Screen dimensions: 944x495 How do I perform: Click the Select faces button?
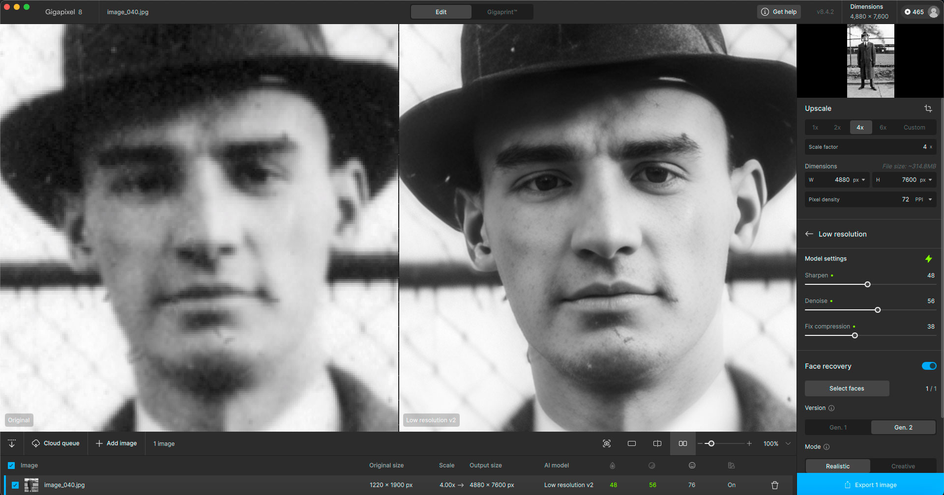[x=847, y=388]
